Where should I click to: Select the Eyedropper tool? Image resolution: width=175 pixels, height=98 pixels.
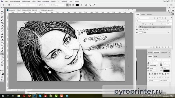point(2,26)
